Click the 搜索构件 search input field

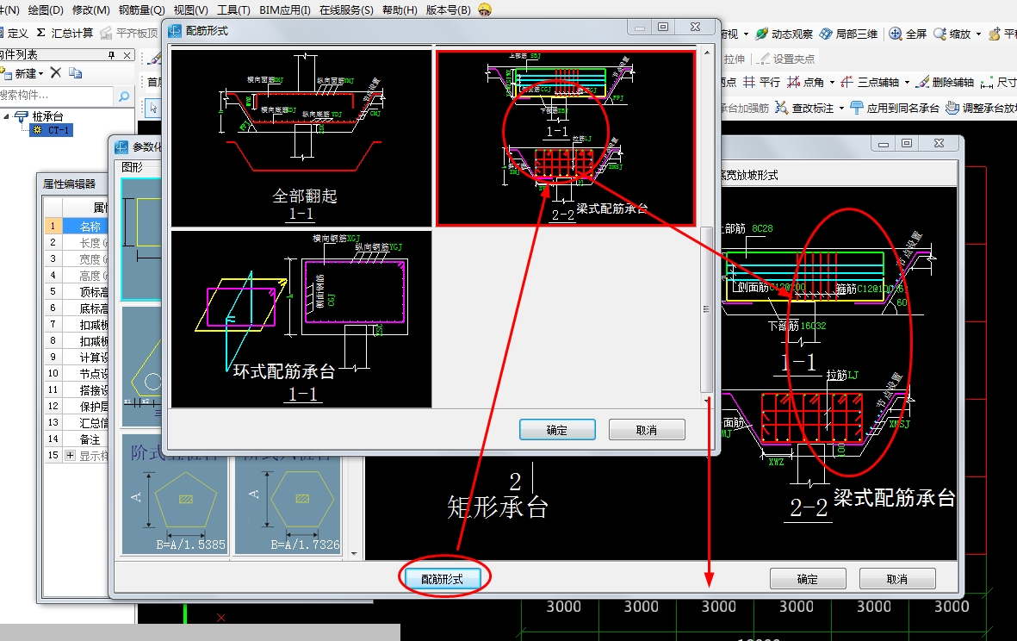coord(57,96)
